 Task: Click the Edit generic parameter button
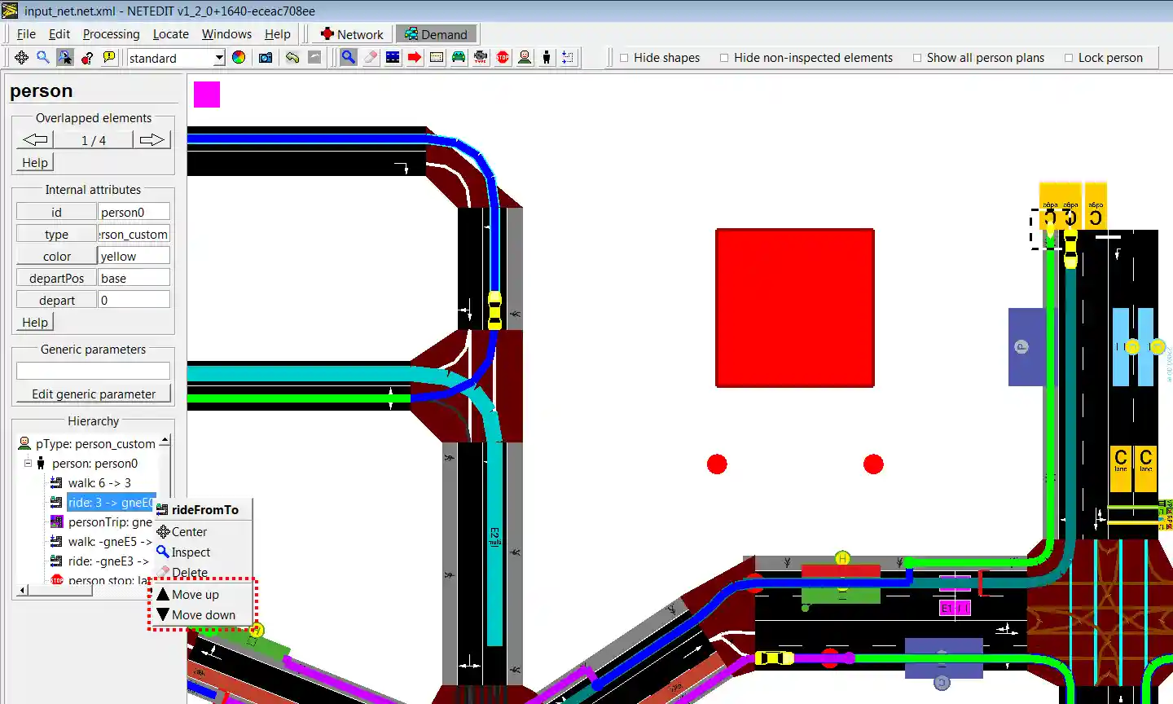(93, 394)
